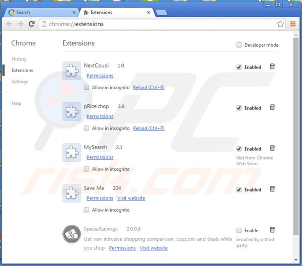This screenshot has height=266, width=302.
Task: Click the MySearch extension name
Action: [95, 147]
